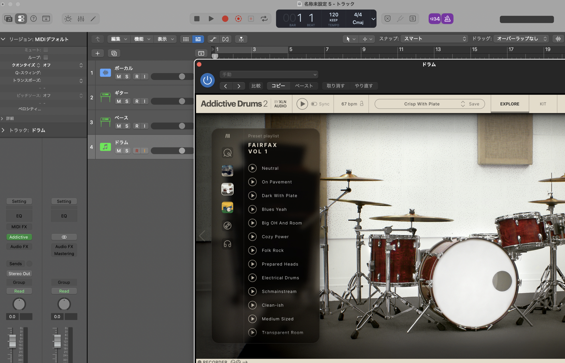The image size is (565, 363).
Task: Expand the 詳細 disclosure triangle
Action: 2,118
